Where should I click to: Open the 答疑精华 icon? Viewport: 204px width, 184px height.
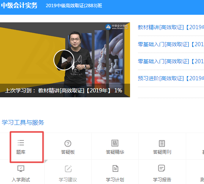pos(115,143)
